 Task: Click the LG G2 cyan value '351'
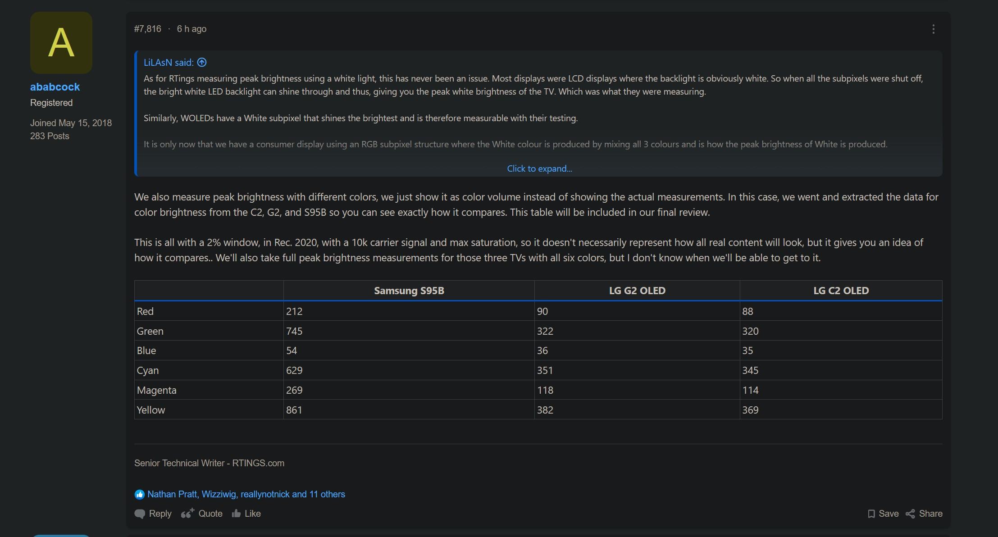coord(545,370)
